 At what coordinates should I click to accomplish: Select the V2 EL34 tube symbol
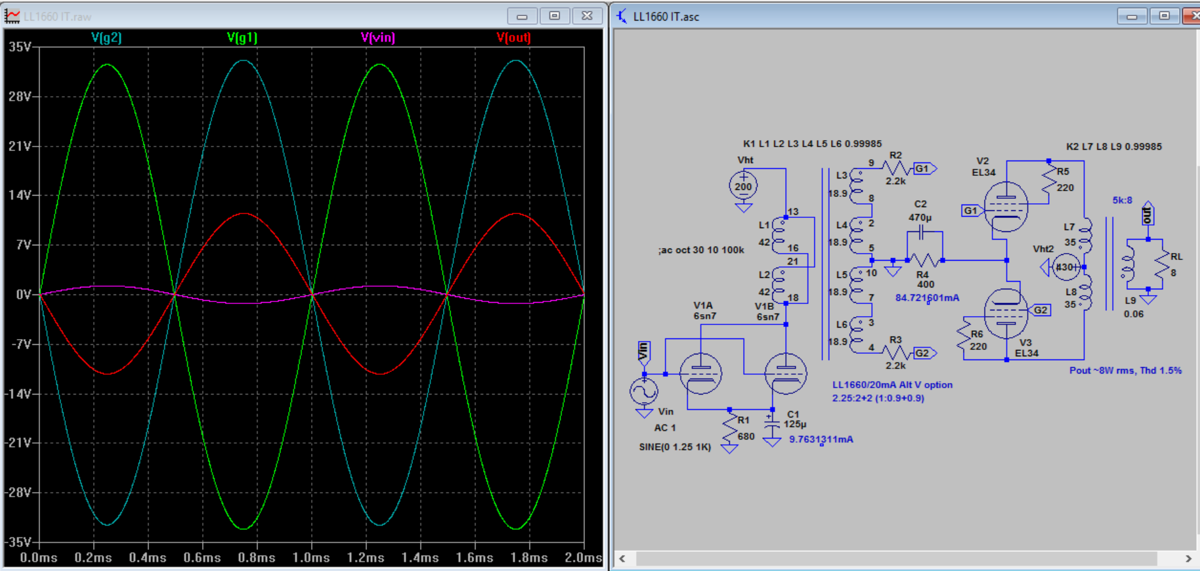point(1006,207)
